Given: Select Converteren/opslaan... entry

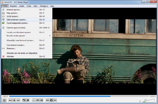Looking at the screenshot, I should coord(27,45).
